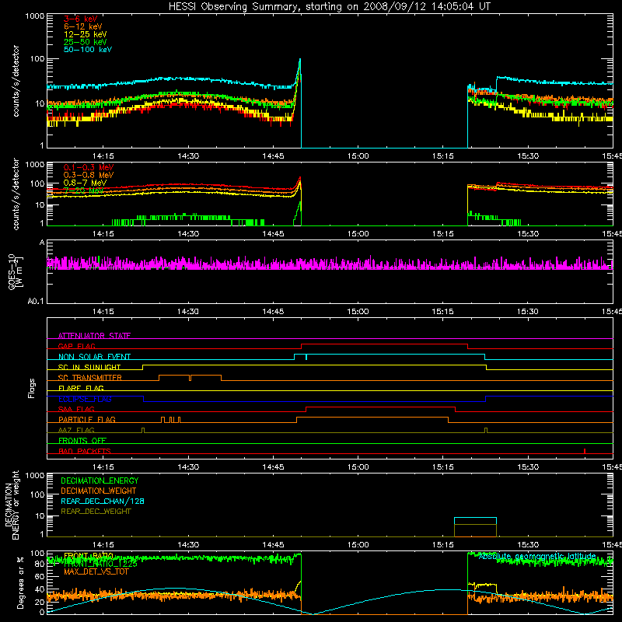This screenshot has width=622, height=622.
Task: Select the red 0.1-0.3 MeV legend label
Action: tap(89, 167)
